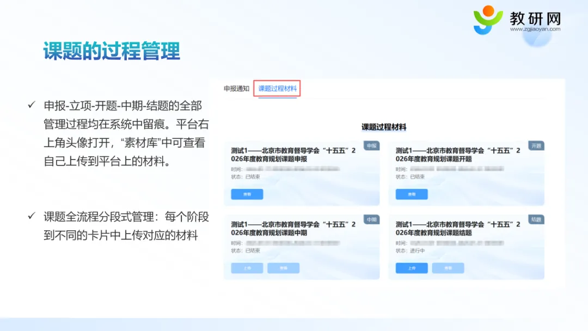
Task: Switch to the 申报通知 tab
Action: pyautogui.click(x=236, y=89)
